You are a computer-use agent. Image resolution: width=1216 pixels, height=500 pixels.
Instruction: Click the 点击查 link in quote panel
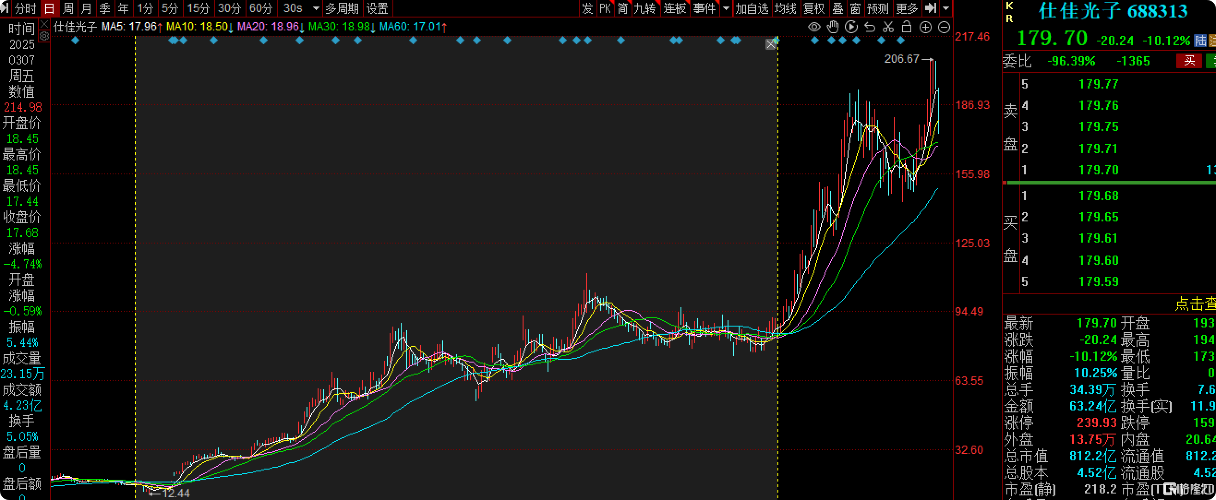[x=1195, y=304]
